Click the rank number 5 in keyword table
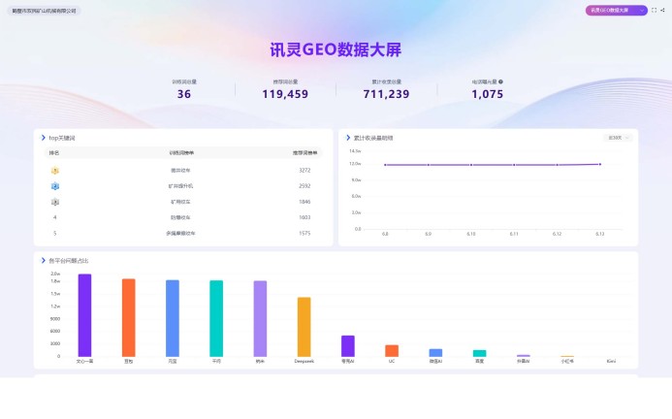This screenshot has height=419, width=672. click(x=55, y=234)
